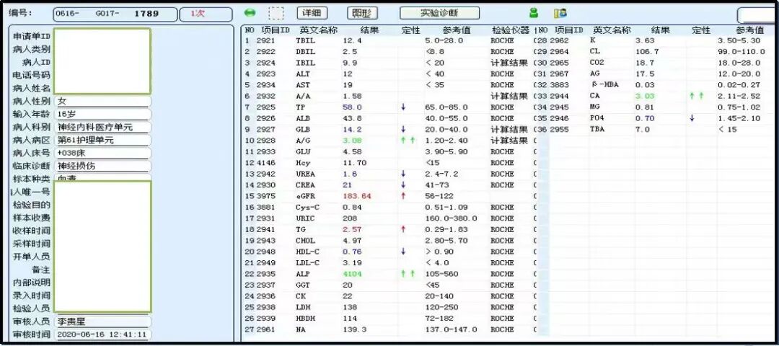
Task: Click the GLU result 4.58
Action: tap(352, 151)
